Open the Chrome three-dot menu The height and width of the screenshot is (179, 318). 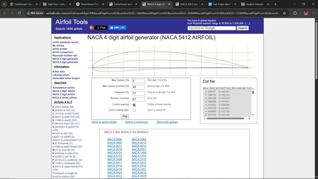coord(314,13)
